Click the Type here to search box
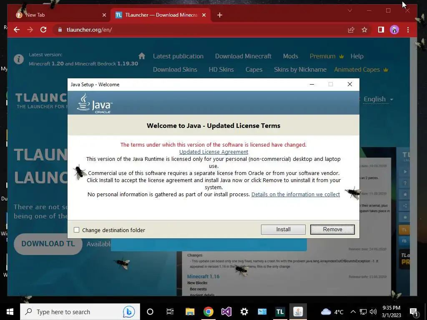 click(x=80, y=312)
